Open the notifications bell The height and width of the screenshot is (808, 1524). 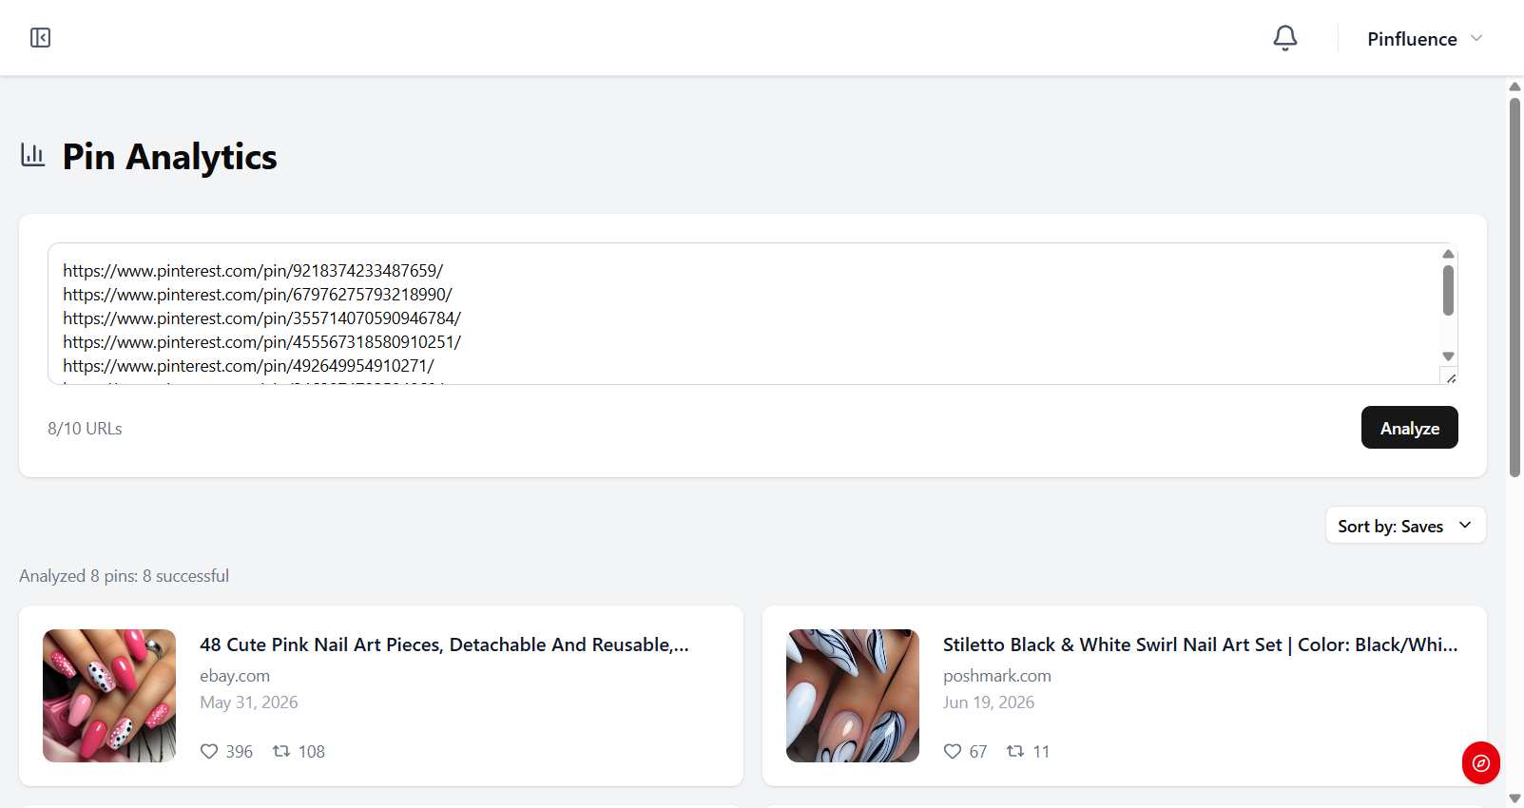tap(1285, 38)
